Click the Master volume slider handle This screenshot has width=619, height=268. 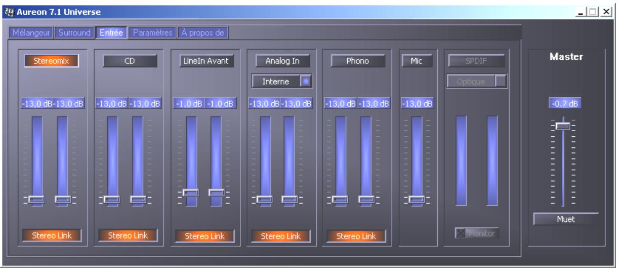click(563, 126)
